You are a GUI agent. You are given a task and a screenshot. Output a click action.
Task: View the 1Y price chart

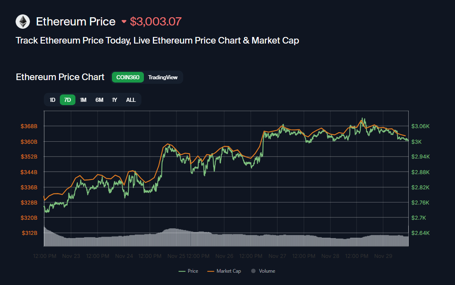click(x=114, y=99)
